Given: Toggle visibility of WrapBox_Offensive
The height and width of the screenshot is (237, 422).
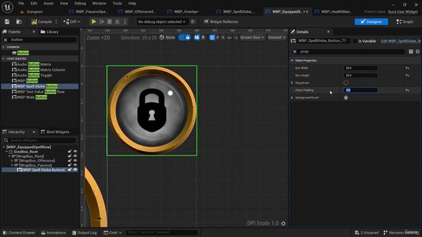Looking at the screenshot, I should 75,161.
